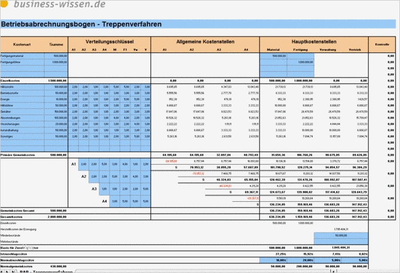Click the Hilfsstoffe cost type cell
The height and width of the screenshot is (273, 400).
coord(22,87)
